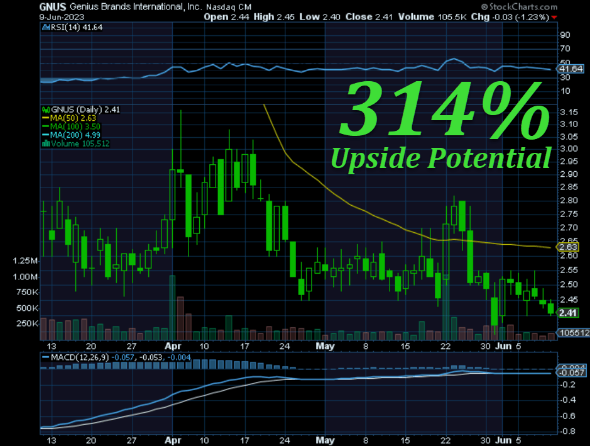
Task: Click the 750K label on the volume axis
Action: tap(27, 293)
